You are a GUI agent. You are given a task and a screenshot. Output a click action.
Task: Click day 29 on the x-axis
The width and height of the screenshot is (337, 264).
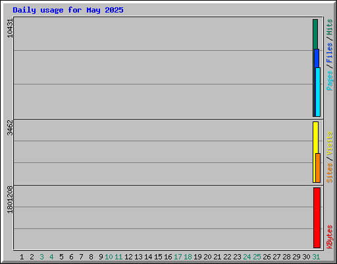pyautogui.click(x=296, y=257)
